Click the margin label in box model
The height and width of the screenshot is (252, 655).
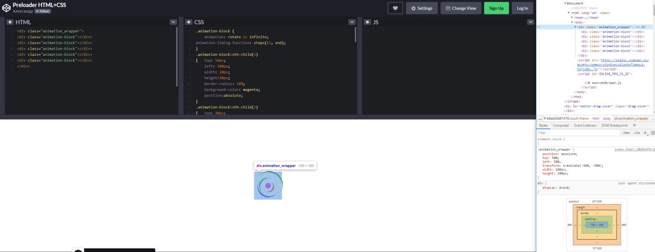[580, 207]
